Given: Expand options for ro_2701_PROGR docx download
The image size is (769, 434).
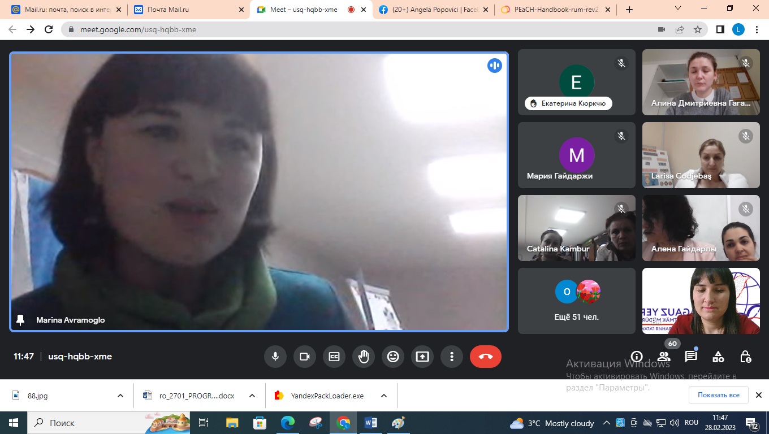Looking at the screenshot, I should 252,396.
